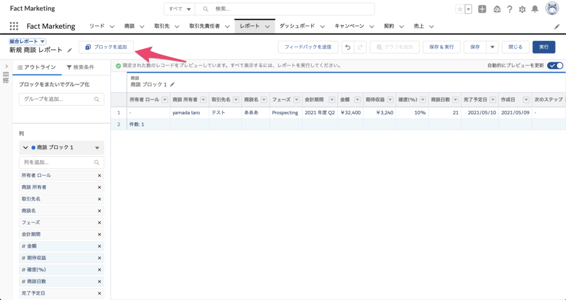Viewport: 566px width, 300px height.
Task: Open the 保存 button dropdown arrow
Action: pyautogui.click(x=492, y=47)
